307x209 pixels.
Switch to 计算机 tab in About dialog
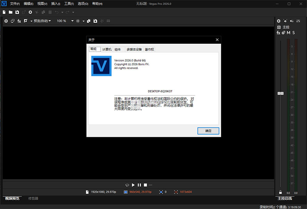click(107, 49)
